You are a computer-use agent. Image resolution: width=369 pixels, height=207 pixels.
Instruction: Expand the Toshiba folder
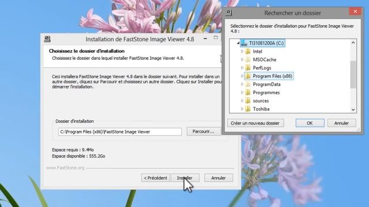[242, 109]
